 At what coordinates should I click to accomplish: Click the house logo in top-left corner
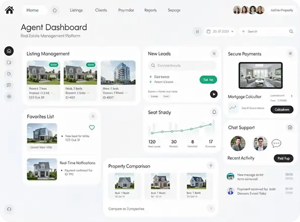pos(10,10)
